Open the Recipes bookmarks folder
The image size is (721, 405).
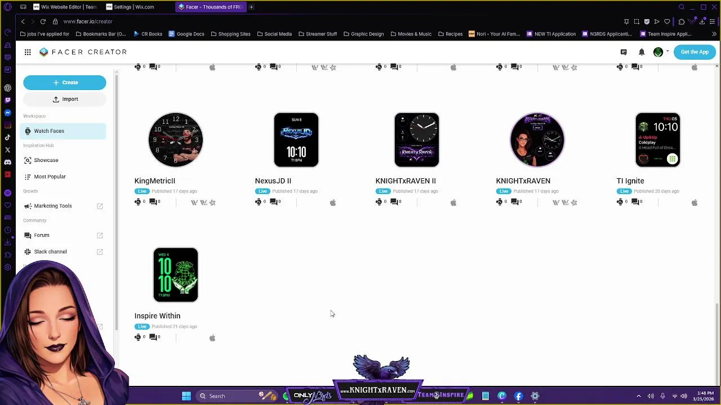click(450, 34)
